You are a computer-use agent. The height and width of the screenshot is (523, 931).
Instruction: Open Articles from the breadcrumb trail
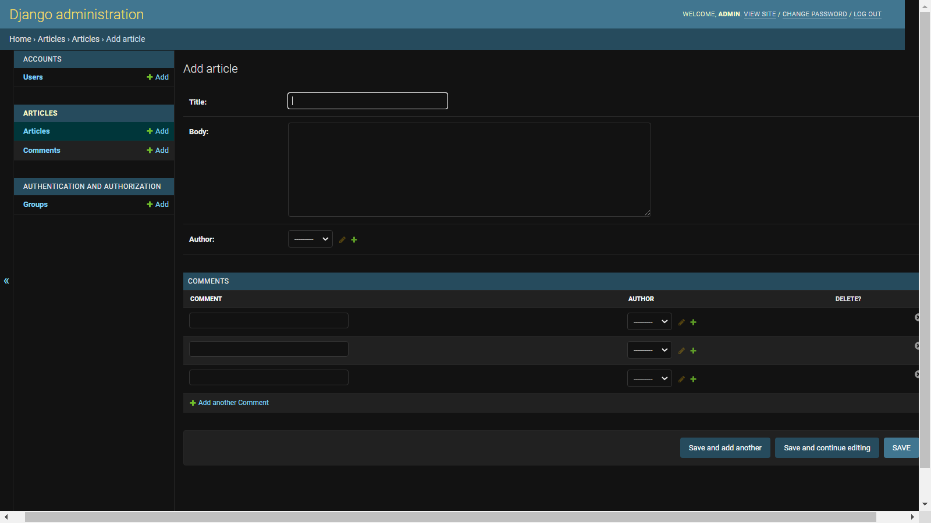(51, 39)
